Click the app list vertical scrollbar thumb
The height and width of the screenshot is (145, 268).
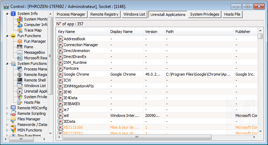pyautogui.click(x=260, y=36)
